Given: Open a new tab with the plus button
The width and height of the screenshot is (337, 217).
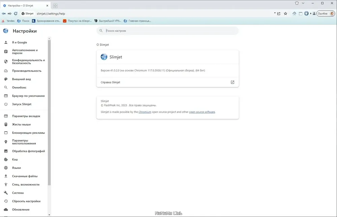Looking at the screenshot, I should click(55, 6).
